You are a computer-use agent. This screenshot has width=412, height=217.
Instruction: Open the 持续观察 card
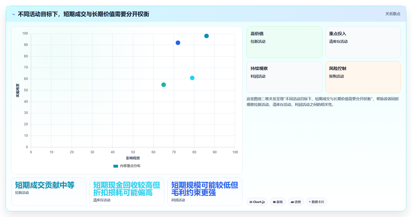click(x=284, y=77)
